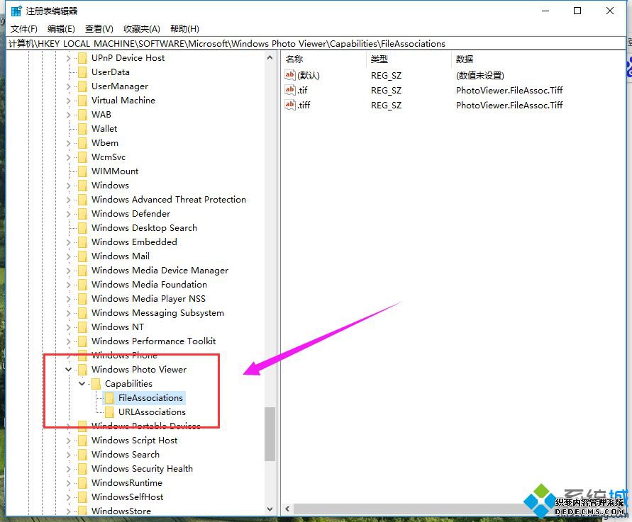Click the (默认) string value icon
This screenshot has height=522, width=632.
290,75
